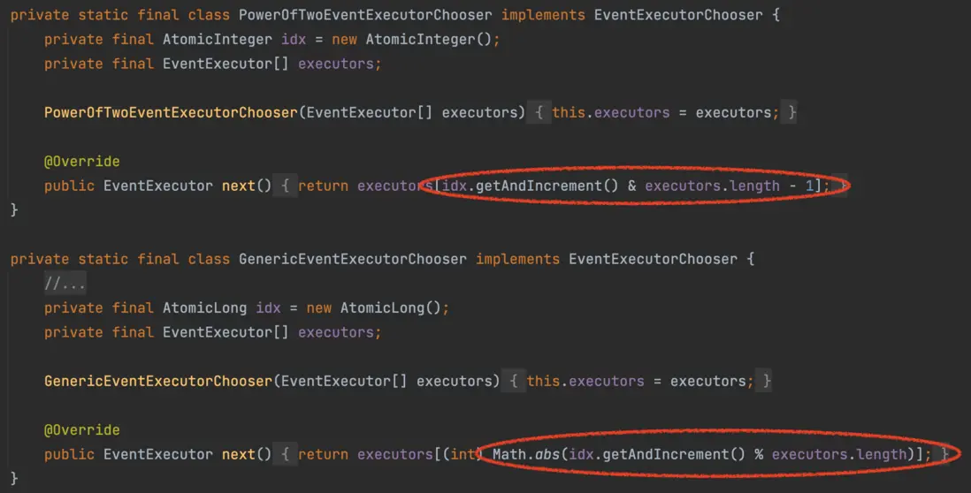Click the second @Override annotation
This screenshot has height=493, width=971.
pos(81,430)
